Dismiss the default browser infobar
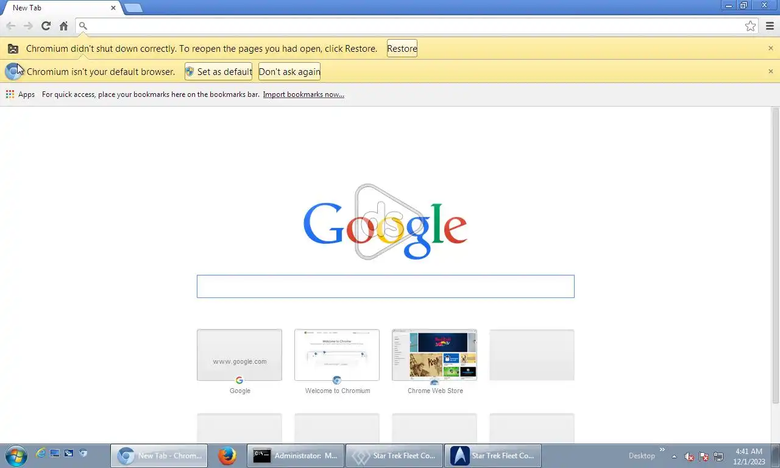Image resolution: width=780 pixels, height=468 pixels. point(771,71)
